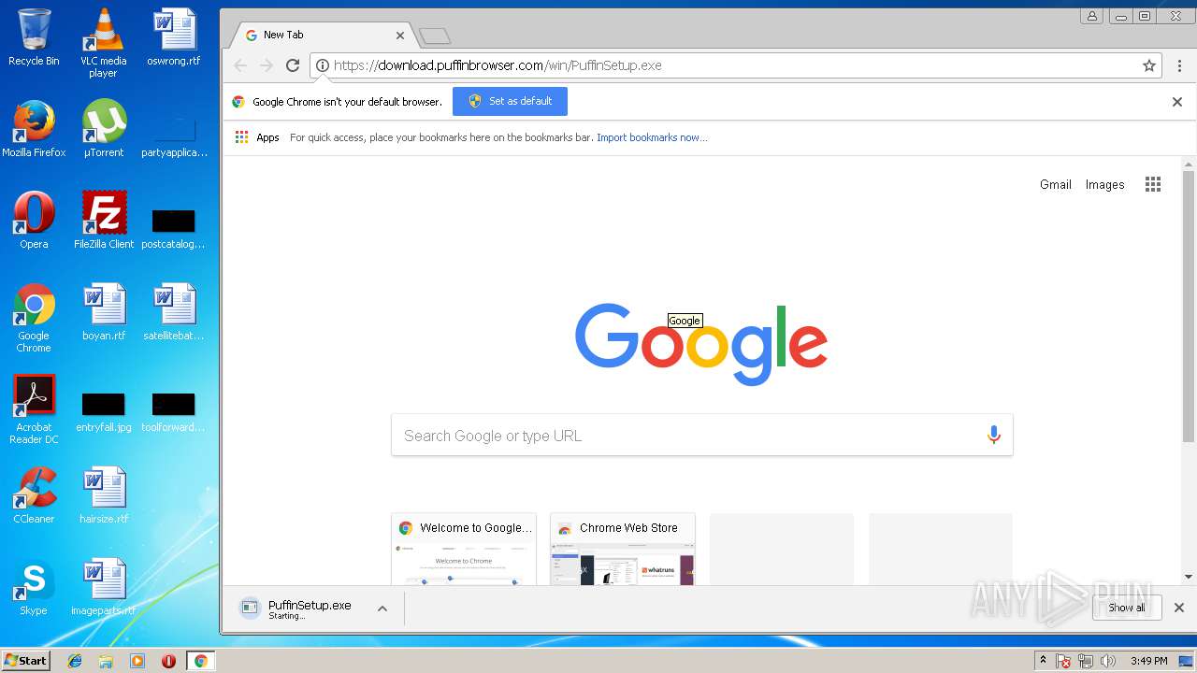The width and height of the screenshot is (1197, 673).
Task: Open Chrome's three-dot menu
Action: click(1179, 65)
